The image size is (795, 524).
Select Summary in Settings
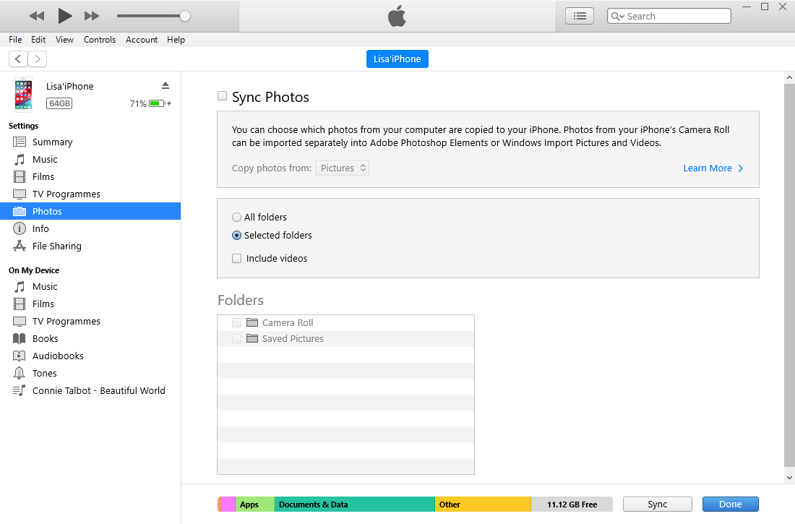point(90,142)
